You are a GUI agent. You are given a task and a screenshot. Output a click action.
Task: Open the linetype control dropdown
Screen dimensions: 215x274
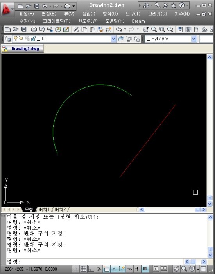[207, 39]
